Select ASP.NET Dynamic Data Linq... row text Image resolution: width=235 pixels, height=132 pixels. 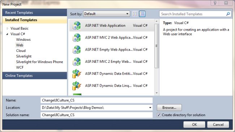108,86
